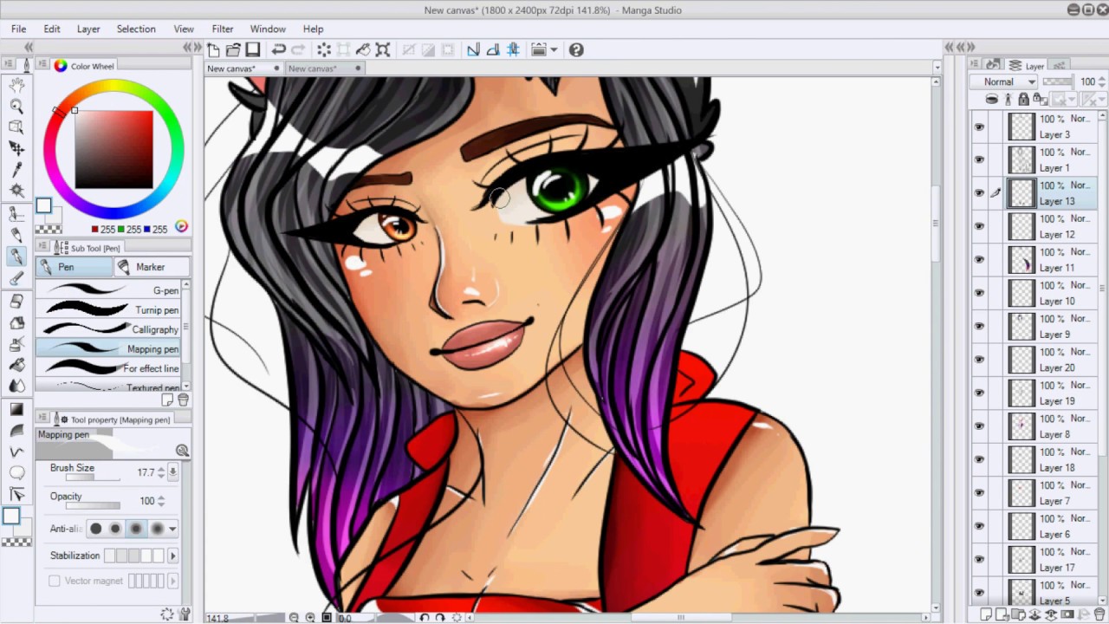This screenshot has height=624, width=1109.
Task: Open color settings icon beside RGB values
Action: point(181,226)
